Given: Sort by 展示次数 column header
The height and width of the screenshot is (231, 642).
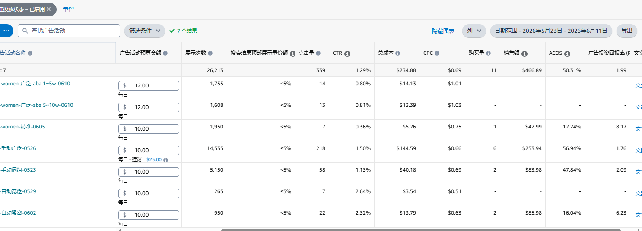Looking at the screenshot, I should pos(196,53).
